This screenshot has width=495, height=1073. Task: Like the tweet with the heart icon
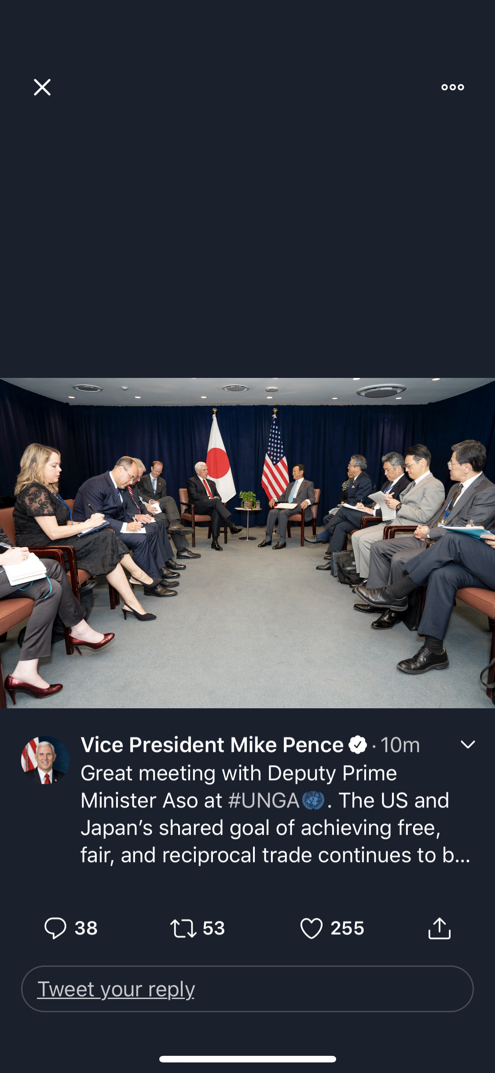[x=312, y=928]
